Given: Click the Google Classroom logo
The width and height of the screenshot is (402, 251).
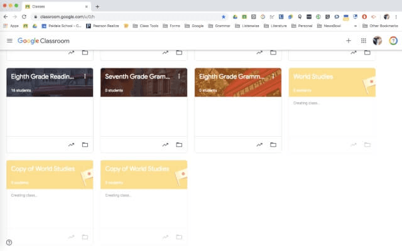Looking at the screenshot, I should point(43,41).
